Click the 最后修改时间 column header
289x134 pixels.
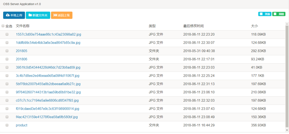pyautogui.click(x=193, y=26)
